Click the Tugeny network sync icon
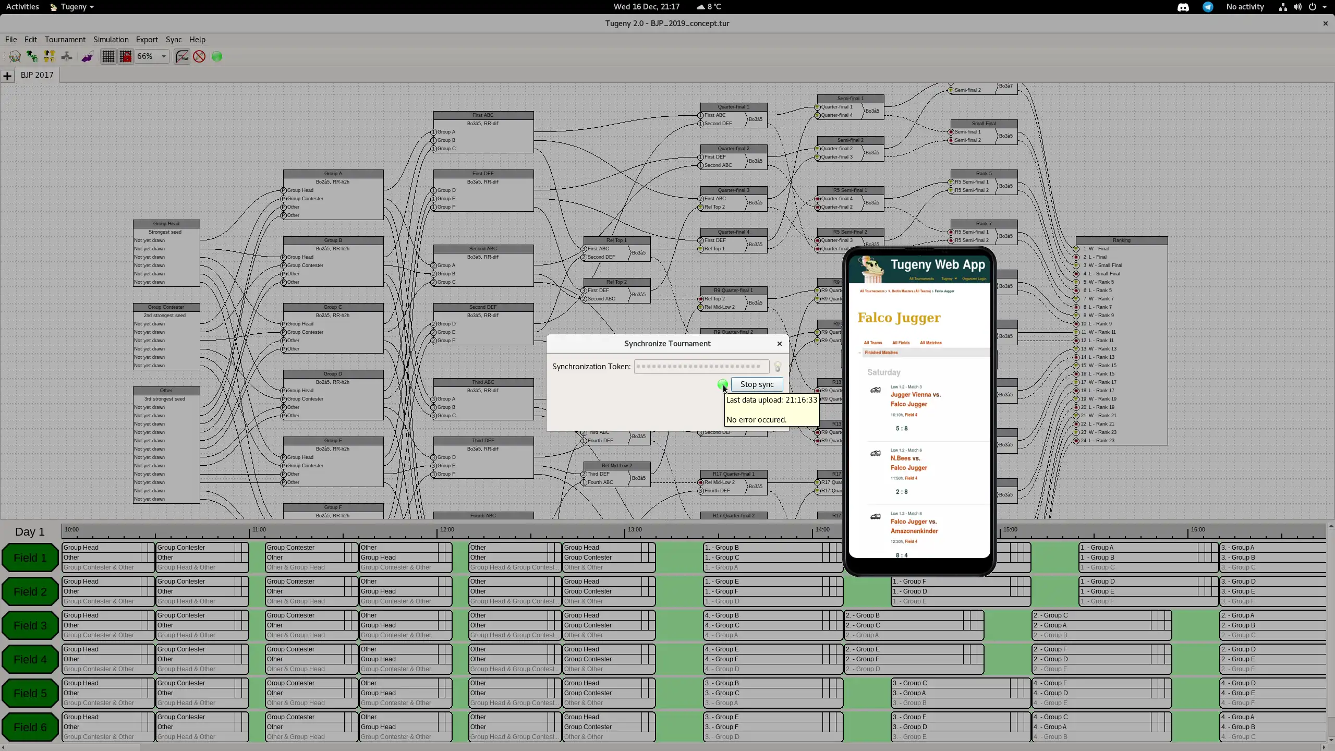 (217, 56)
